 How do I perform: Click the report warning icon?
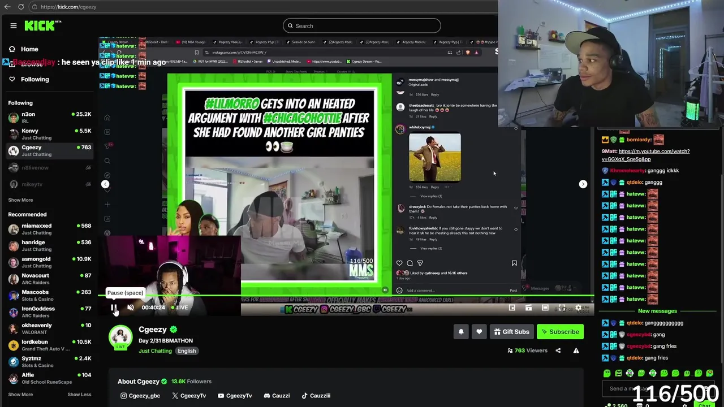pyautogui.click(x=576, y=350)
